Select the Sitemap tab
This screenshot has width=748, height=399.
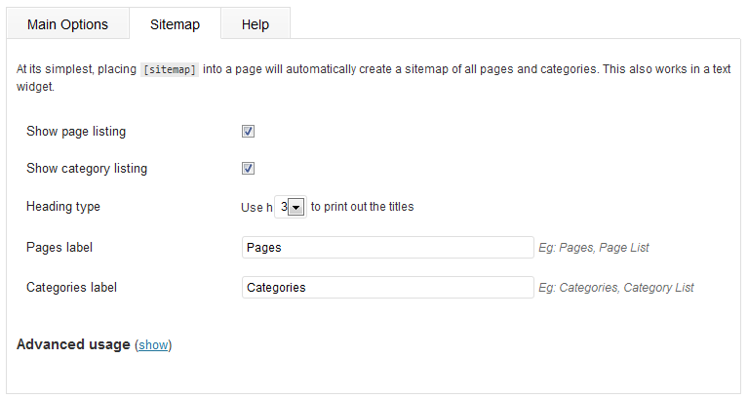pos(174,24)
